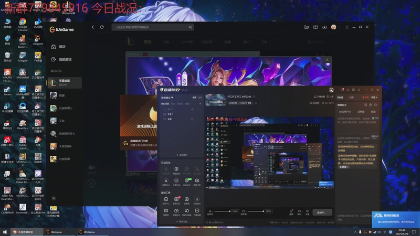Select the 文本 1 source row
The width and height of the screenshot is (420, 236).
182,114
